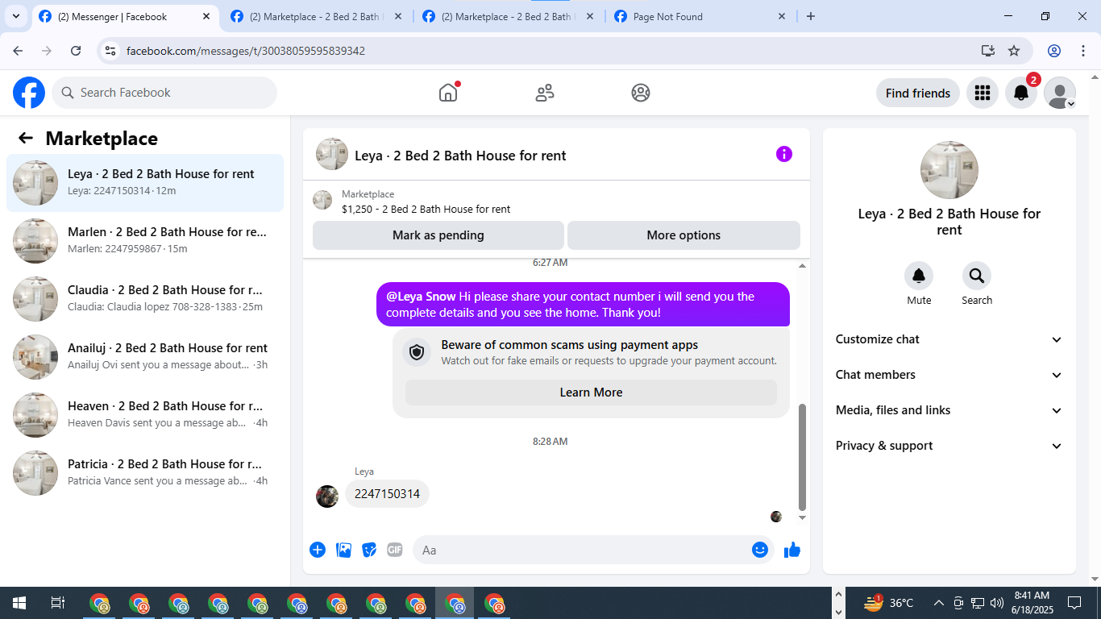Choose a GIF using the GIF icon
Screen dimensions: 1101x619
(x=395, y=550)
